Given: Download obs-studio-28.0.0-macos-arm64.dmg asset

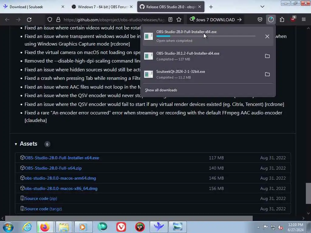Looking at the screenshot, I should point(60,178).
